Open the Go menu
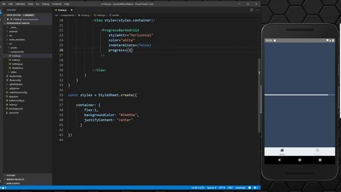Image resolution: width=341 pixels, height=192 pixels. coord(38,4)
